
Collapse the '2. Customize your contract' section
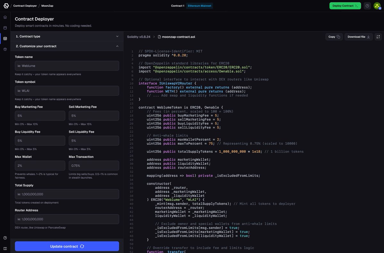point(67,46)
